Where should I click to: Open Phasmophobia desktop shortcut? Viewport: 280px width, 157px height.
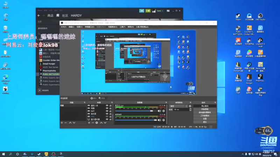[x=260, y=78]
